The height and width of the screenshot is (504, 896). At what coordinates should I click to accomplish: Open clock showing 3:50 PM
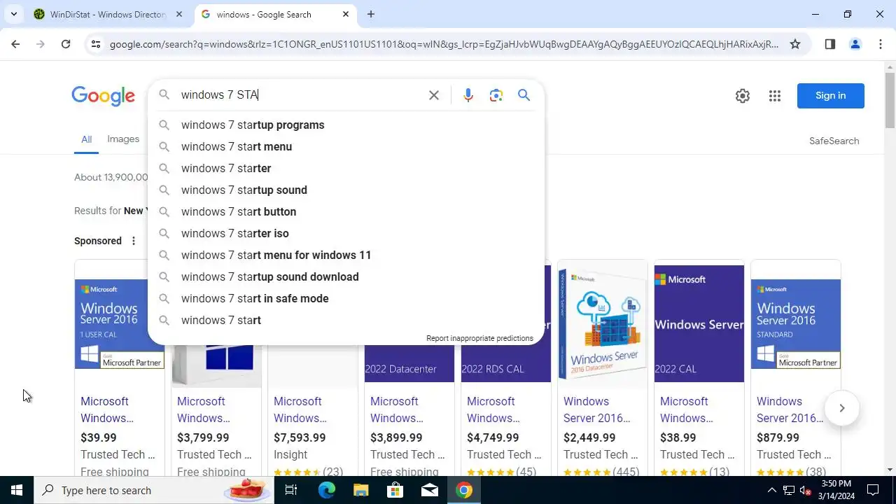pyautogui.click(x=836, y=490)
